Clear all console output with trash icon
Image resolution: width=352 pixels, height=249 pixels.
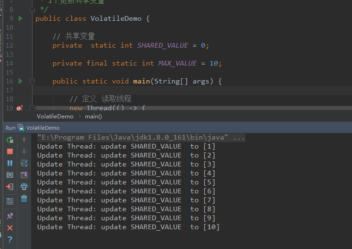[x=24, y=198]
